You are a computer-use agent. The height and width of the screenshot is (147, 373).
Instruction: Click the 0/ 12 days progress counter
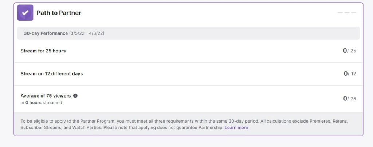point(350,73)
